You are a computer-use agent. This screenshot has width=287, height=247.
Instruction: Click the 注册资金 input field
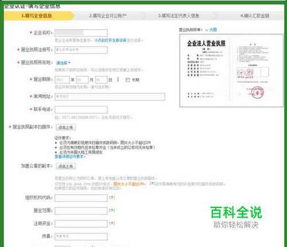point(81,223)
